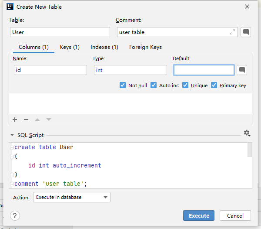Click the auto_increment keyword in SQL script

77,165
